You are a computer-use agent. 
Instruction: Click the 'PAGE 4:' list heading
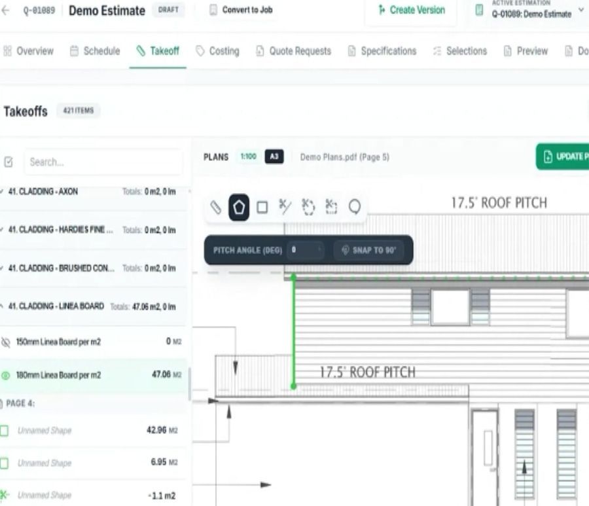pyautogui.click(x=20, y=403)
